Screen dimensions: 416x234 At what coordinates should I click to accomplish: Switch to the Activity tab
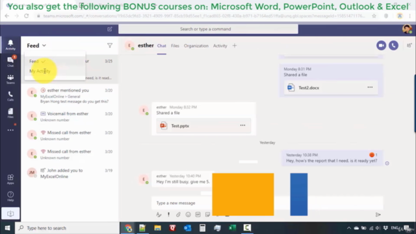(x=220, y=46)
